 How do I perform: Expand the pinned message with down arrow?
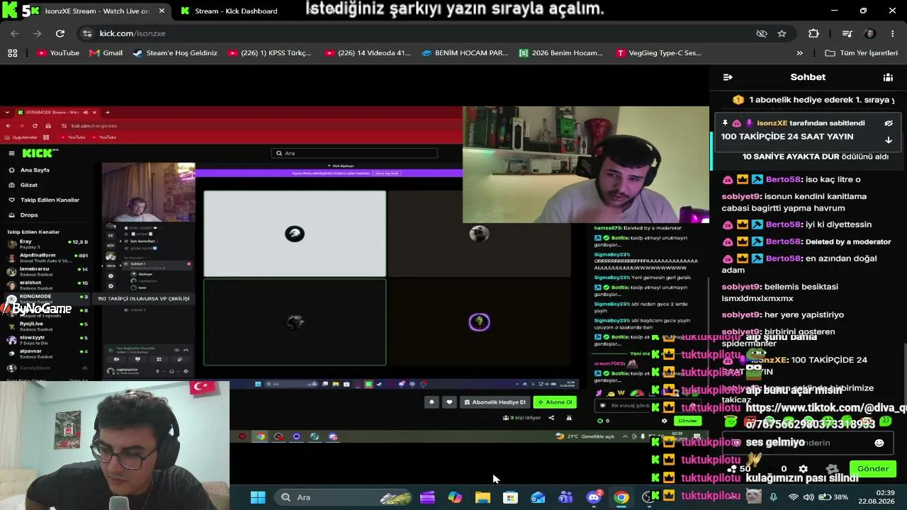[889, 140]
